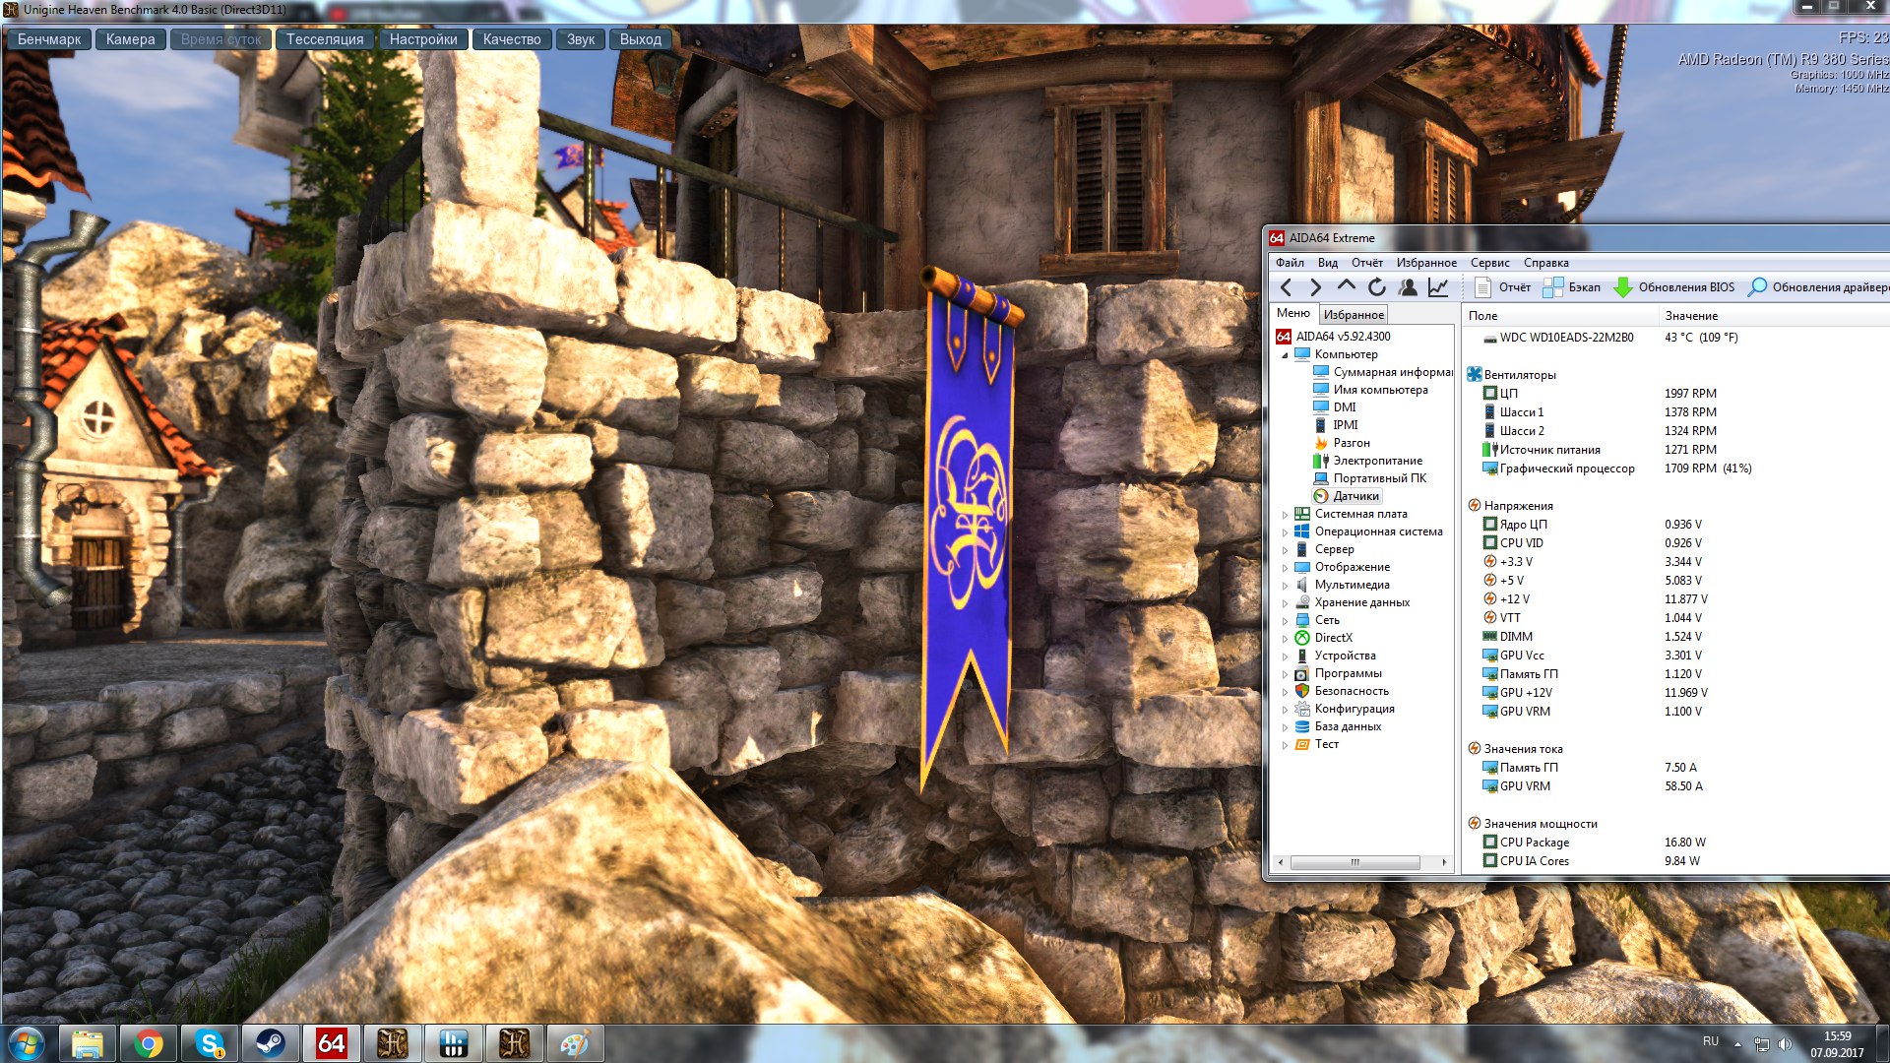Select the Программы tree item
The height and width of the screenshot is (1063, 1890).
pos(1339,673)
